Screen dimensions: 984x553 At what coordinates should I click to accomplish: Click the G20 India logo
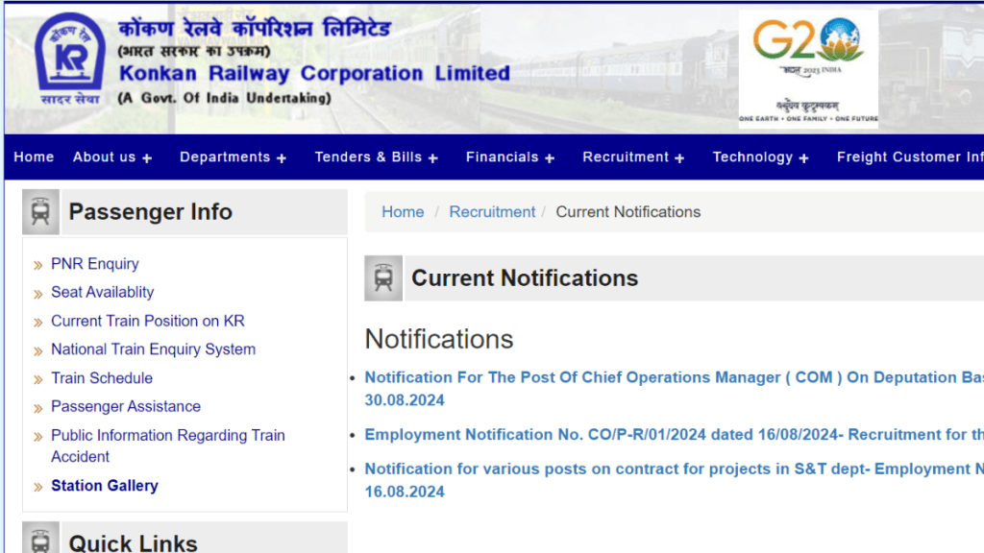[x=808, y=67]
